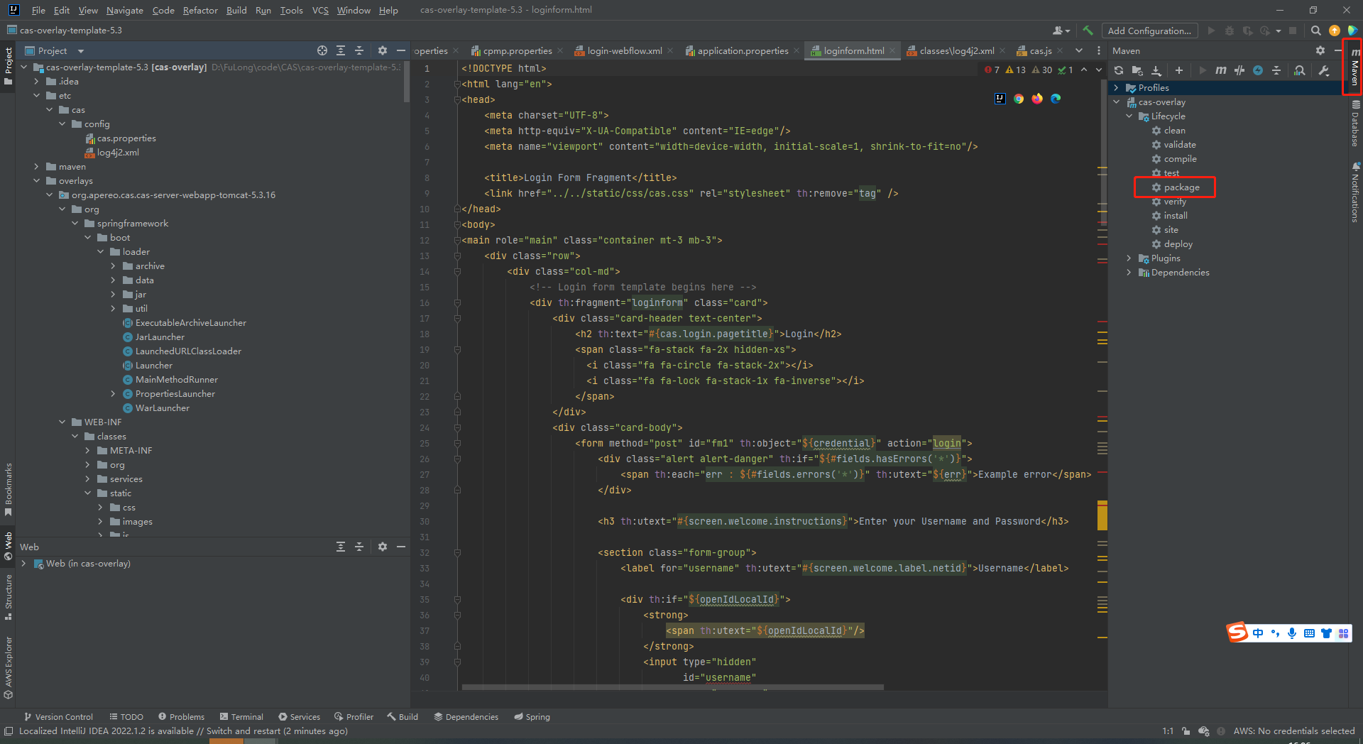Viewport: 1363px width, 744px height.
Task: Open Project panel gear options
Action: (383, 50)
